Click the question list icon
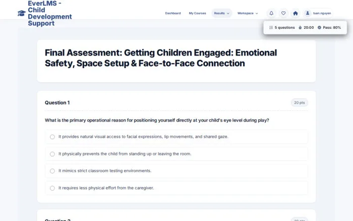The width and height of the screenshot is (353, 221). click(x=271, y=27)
